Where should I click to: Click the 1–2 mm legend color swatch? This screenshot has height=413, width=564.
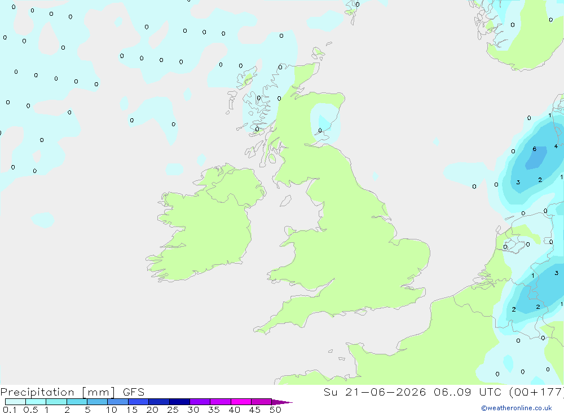click(56, 402)
